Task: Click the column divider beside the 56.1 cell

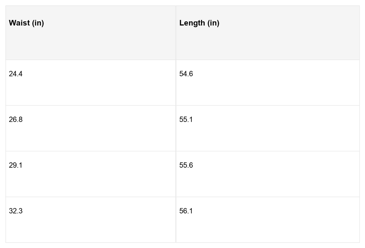Action: [x=176, y=220]
